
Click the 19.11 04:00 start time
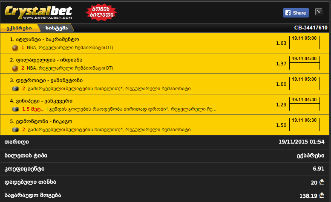point(304,59)
